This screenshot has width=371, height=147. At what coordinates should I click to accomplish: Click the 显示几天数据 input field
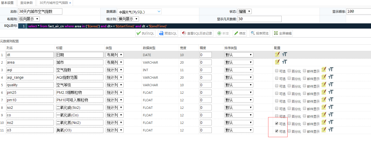point(259,19)
